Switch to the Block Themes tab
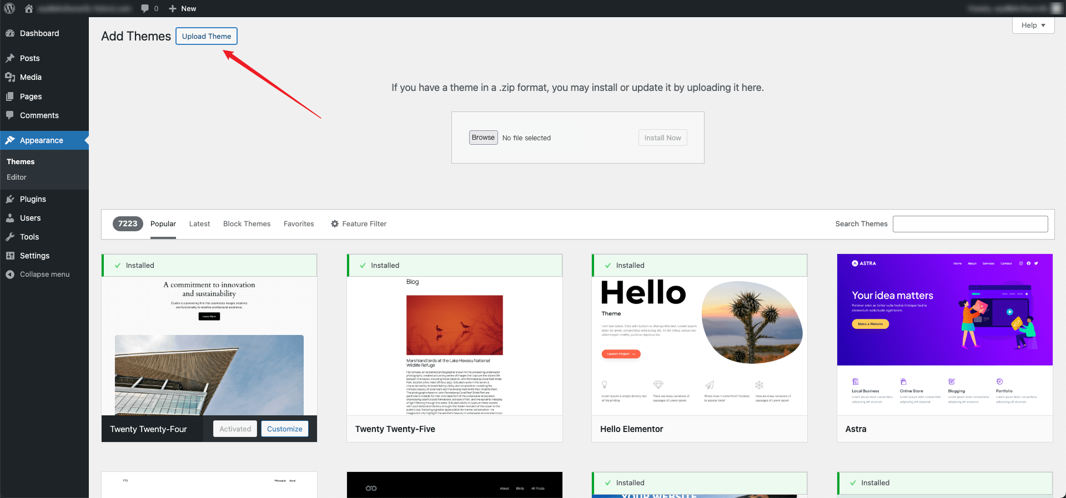1066x498 pixels. (247, 224)
